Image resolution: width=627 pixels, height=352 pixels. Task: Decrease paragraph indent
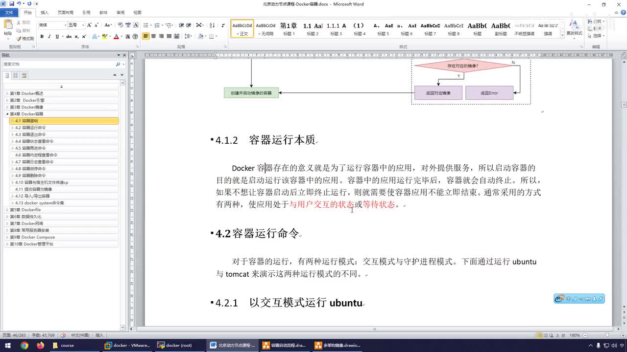pyautogui.click(x=181, y=25)
